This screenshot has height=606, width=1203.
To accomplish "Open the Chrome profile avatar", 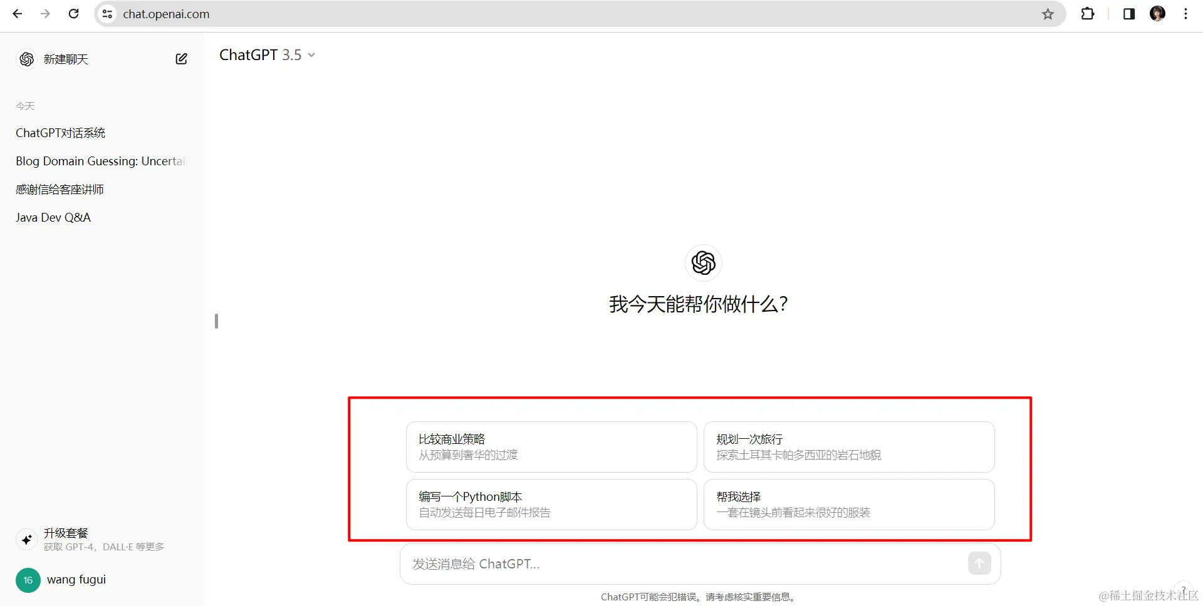I will click(1158, 14).
